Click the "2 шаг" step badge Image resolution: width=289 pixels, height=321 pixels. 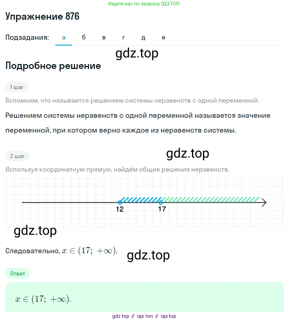[x=17, y=156]
